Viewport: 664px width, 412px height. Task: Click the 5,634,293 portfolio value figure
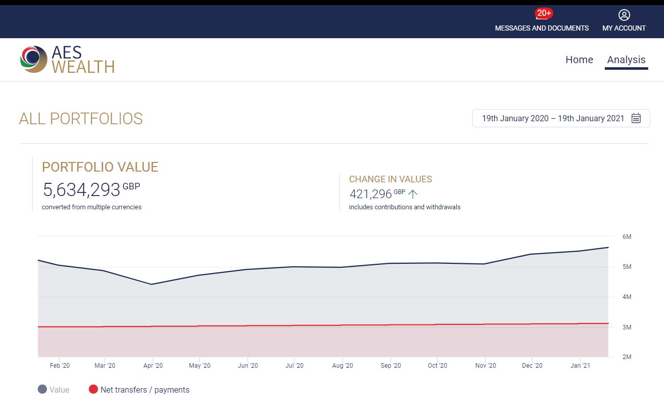tap(82, 189)
